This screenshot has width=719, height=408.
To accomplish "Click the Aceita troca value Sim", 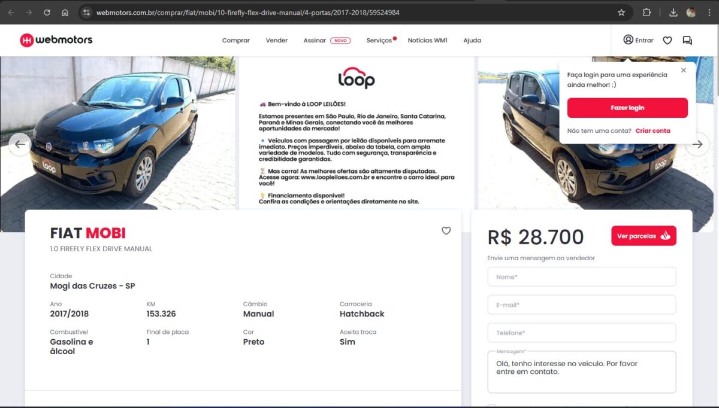I will coord(347,342).
